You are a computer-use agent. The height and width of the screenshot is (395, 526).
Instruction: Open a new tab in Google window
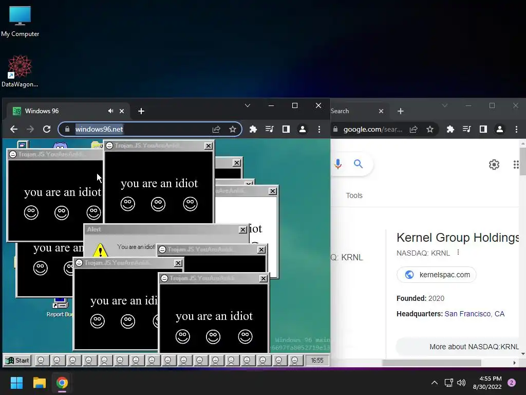[x=401, y=111]
